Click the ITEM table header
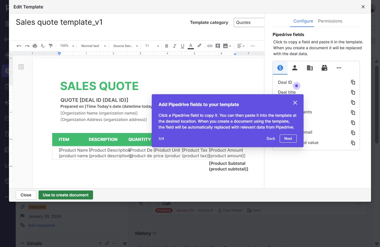 [x=64, y=140]
